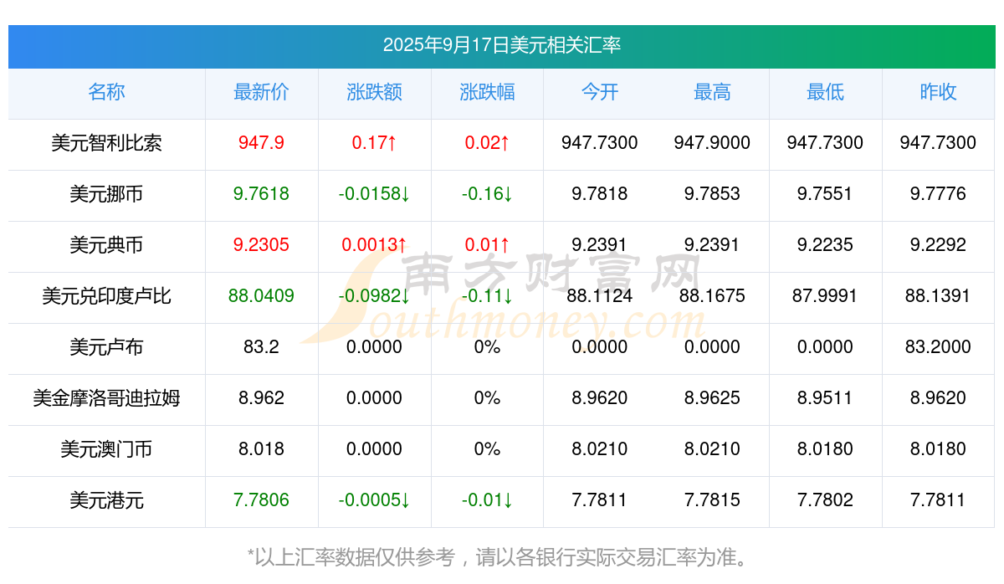Select the 昨收 value 9.7776

938,194
